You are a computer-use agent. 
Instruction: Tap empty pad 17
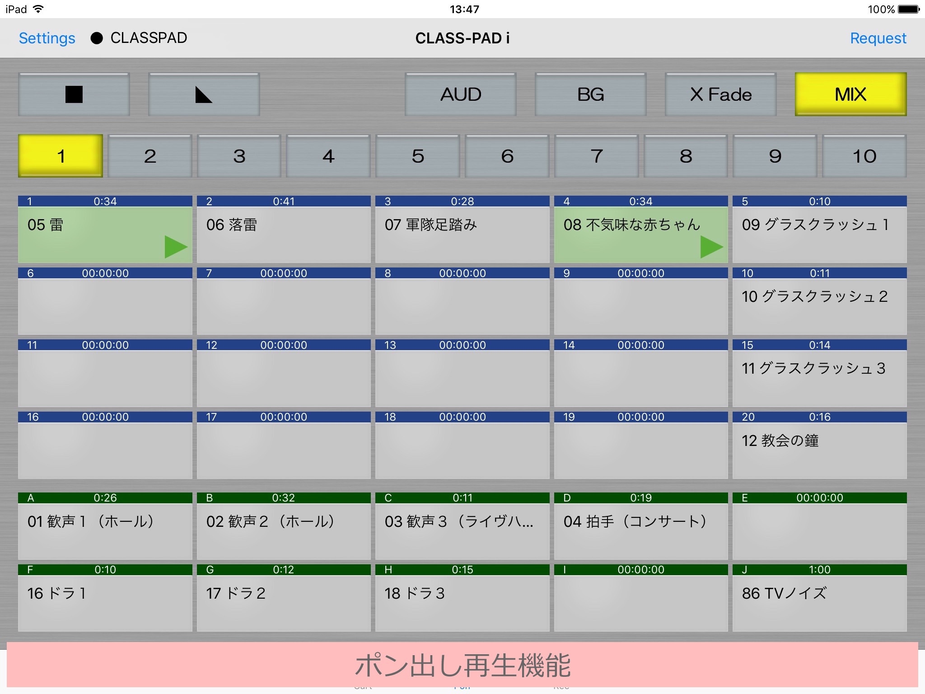click(284, 445)
